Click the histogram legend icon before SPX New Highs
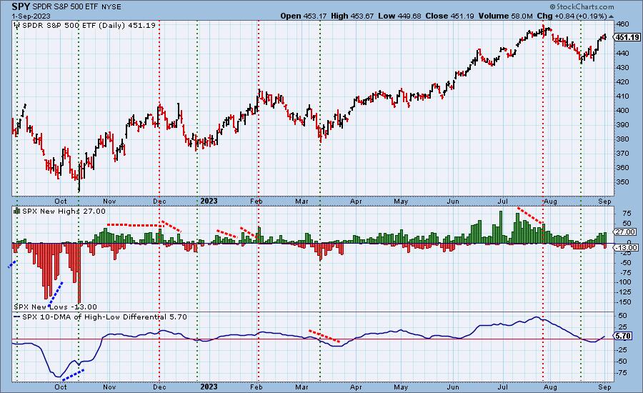 (17, 211)
